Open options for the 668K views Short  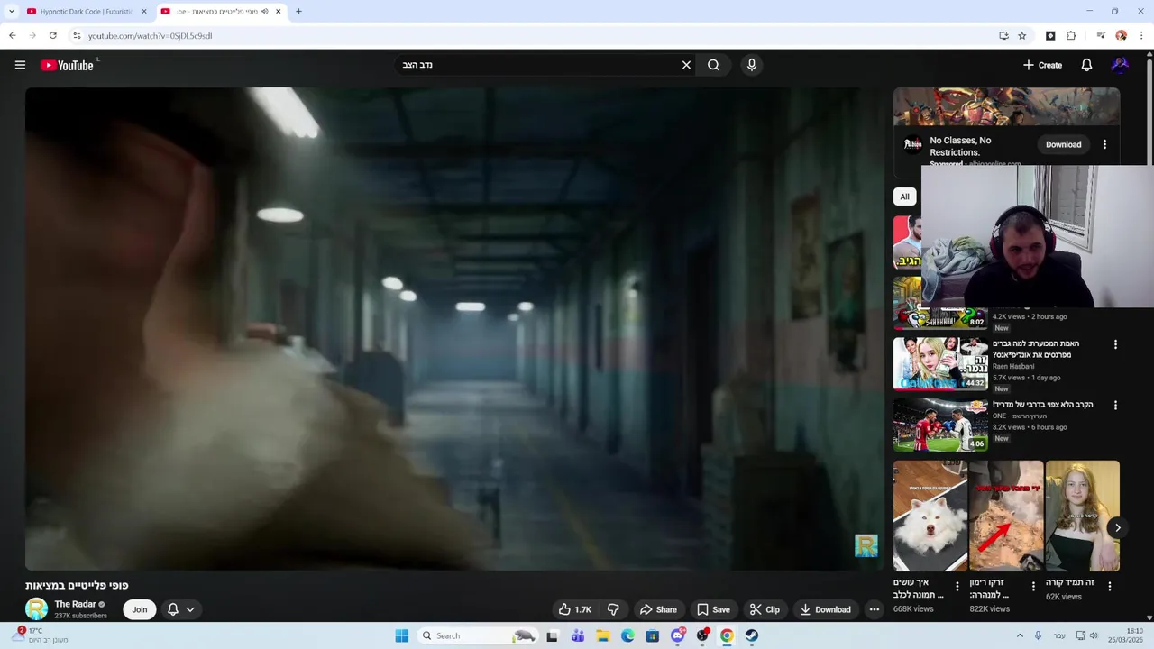(957, 586)
